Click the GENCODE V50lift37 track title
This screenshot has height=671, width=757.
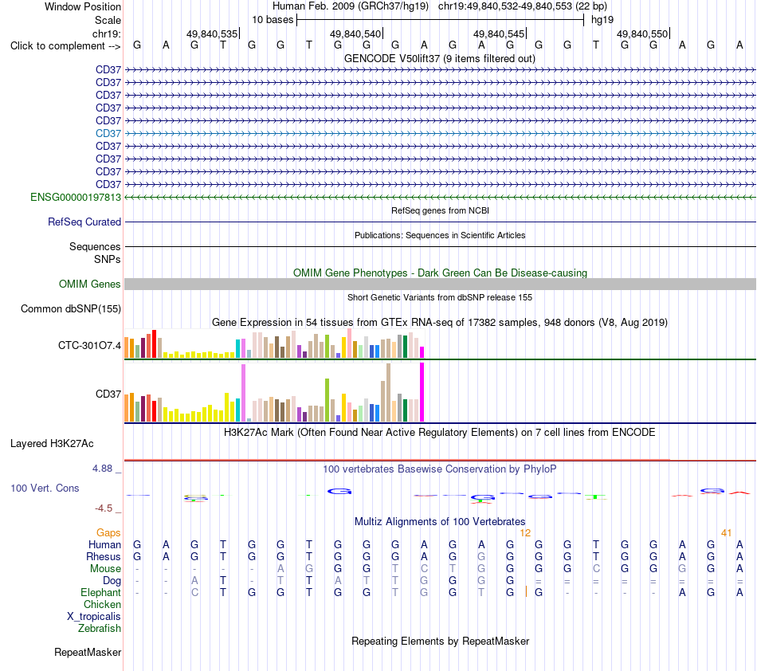click(x=440, y=58)
